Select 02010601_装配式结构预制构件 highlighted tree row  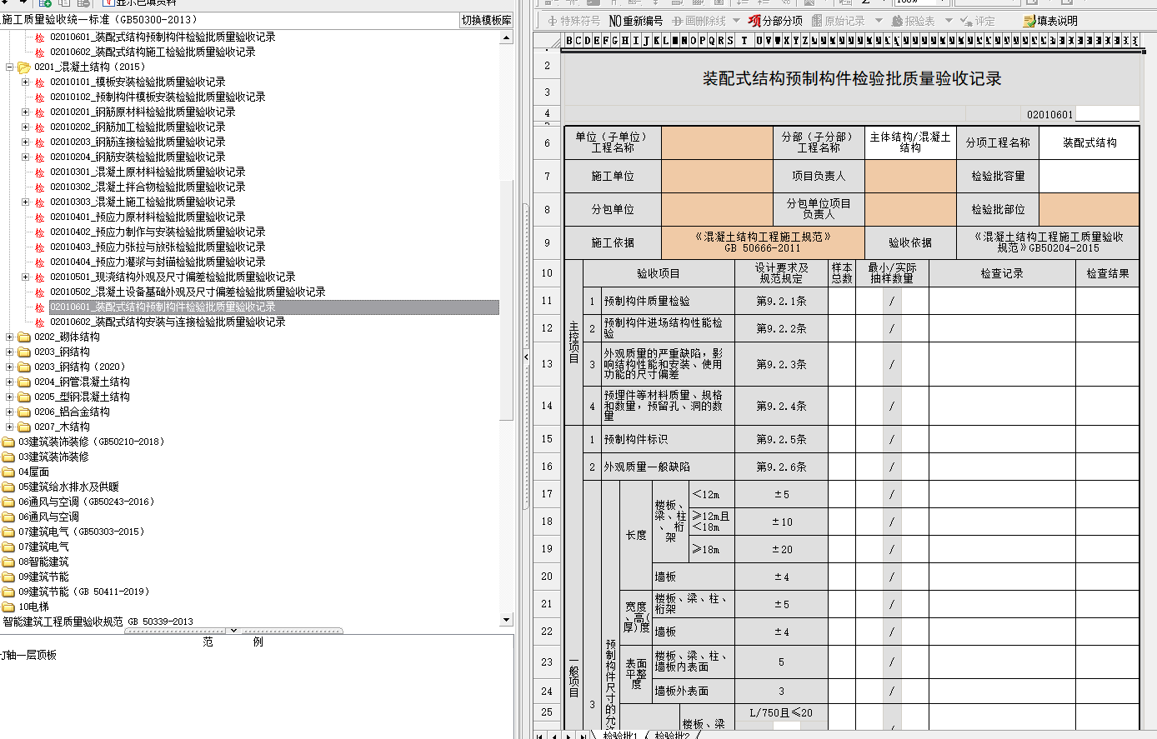(273, 307)
